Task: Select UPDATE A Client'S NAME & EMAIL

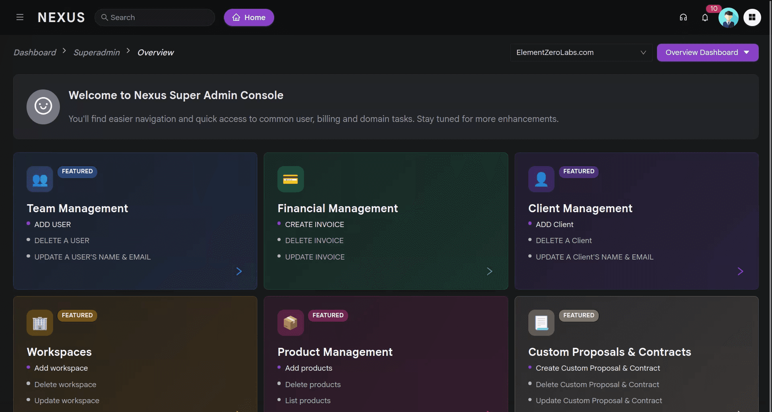Action: [x=595, y=257]
